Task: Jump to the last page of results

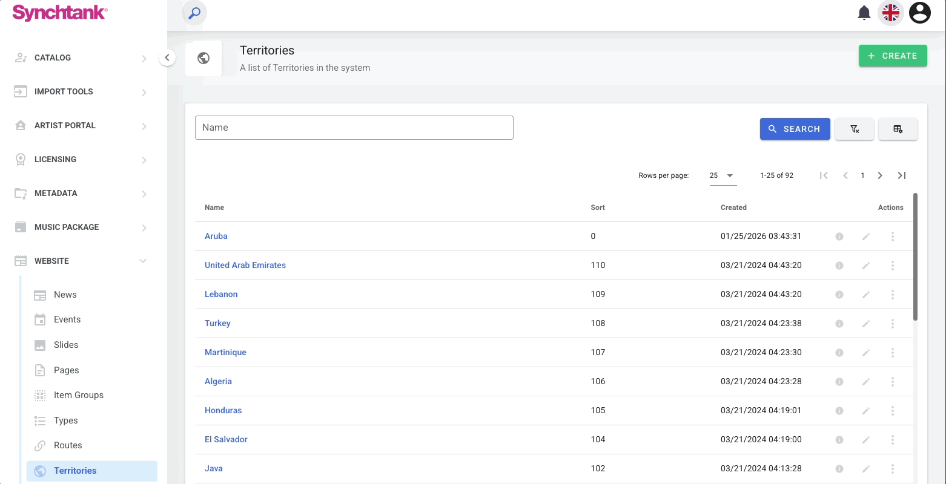Action: [x=902, y=175]
